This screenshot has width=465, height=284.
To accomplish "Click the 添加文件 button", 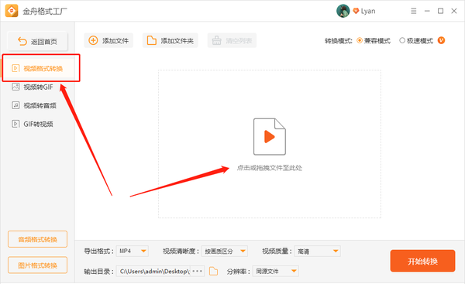I will [x=108, y=40].
